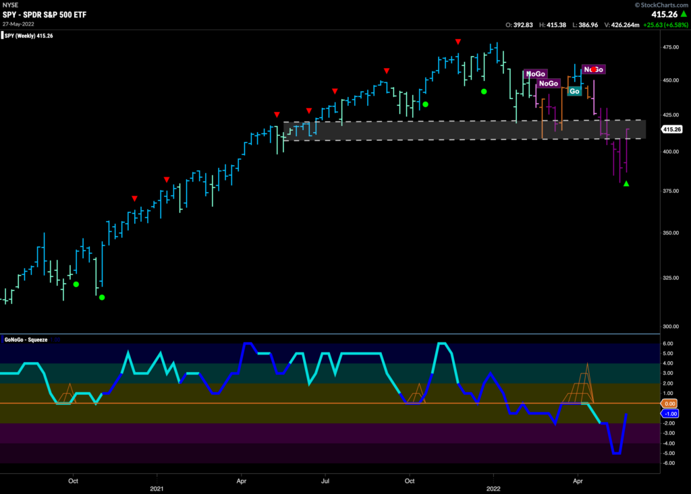Click the 2022 label on the time axis
Image resolution: width=691 pixels, height=494 pixels.
(x=493, y=489)
